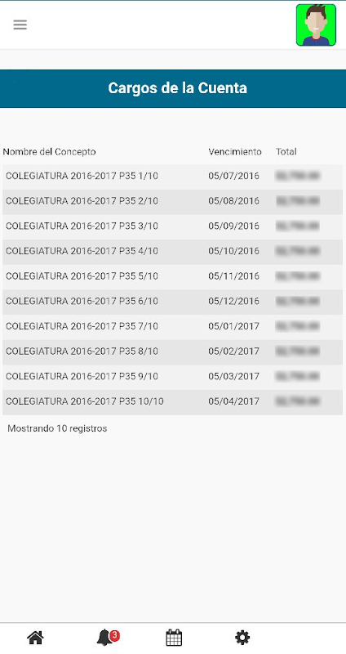Image resolution: width=346 pixels, height=654 pixels.
Task: Click the Total column header
Action: pos(286,152)
